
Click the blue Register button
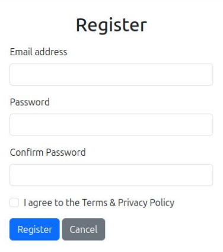pyautogui.click(x=34, y=229)
